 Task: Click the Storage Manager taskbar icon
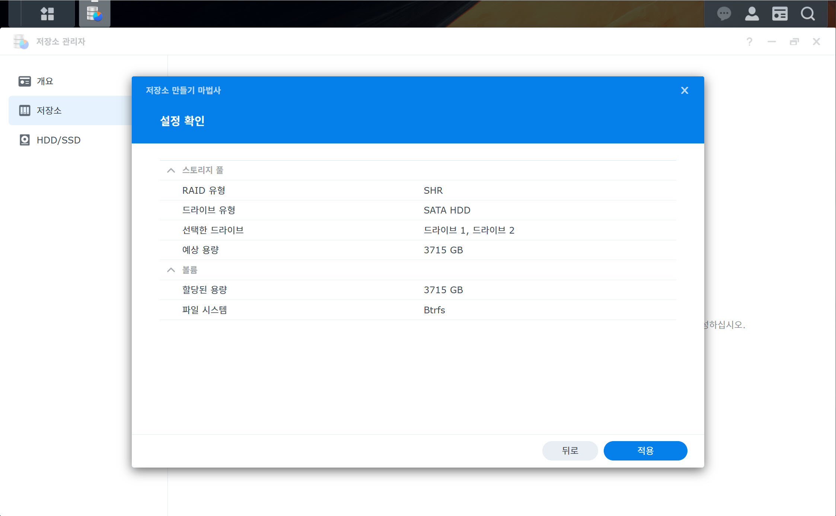(95, 14)
